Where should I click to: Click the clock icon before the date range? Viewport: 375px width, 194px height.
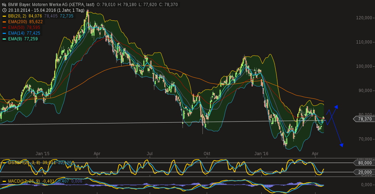tap(4, 10)
